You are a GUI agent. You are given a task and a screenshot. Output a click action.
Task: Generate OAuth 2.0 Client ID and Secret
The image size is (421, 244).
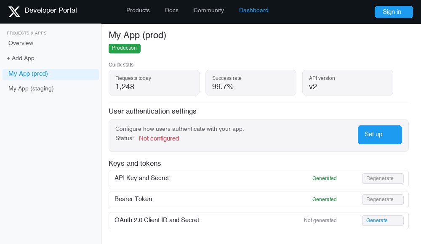point(382,220)
